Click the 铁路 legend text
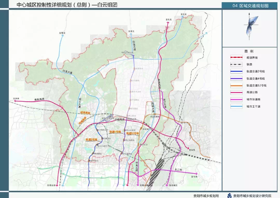The height and width of the screenshot is (198, 280). pyautogui.click(x=249, y=64)
